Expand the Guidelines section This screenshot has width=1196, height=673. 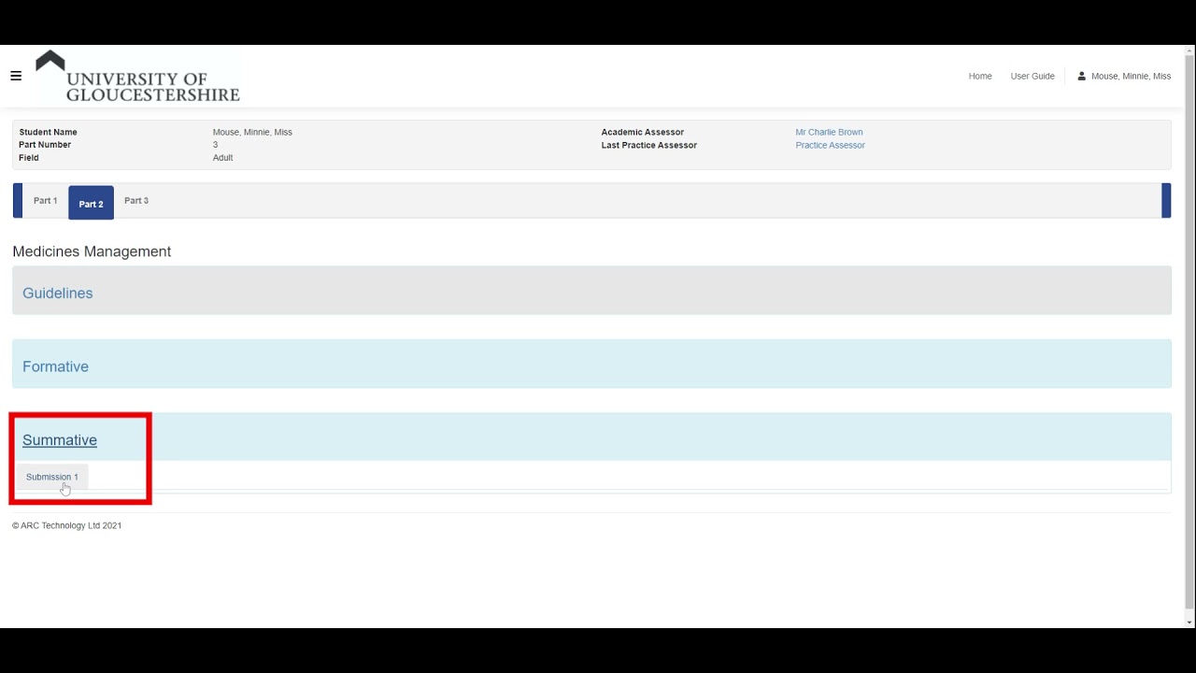[58, 293]
